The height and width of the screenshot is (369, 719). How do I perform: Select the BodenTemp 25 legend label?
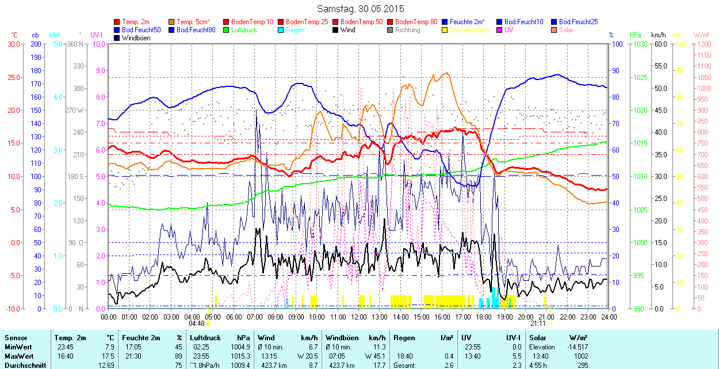coord(307,22)
